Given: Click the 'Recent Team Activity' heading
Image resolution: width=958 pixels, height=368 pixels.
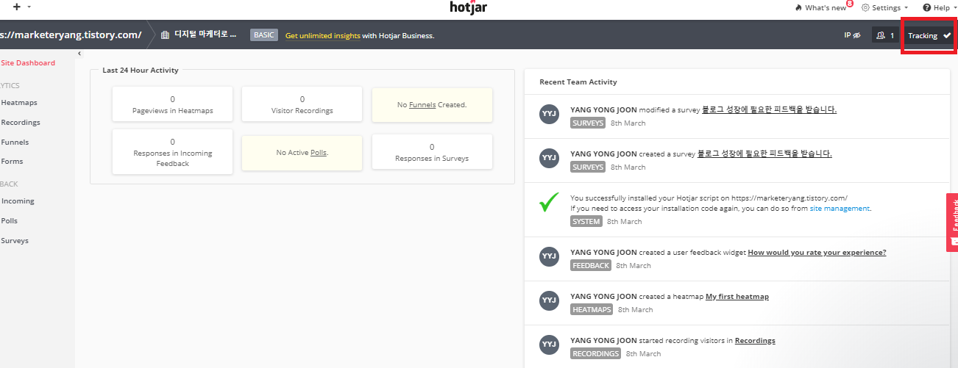Looking at the screenshot, I should coord(578,82).
